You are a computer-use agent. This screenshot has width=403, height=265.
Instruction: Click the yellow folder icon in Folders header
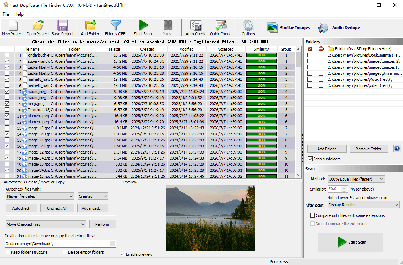tap(331, 49)
